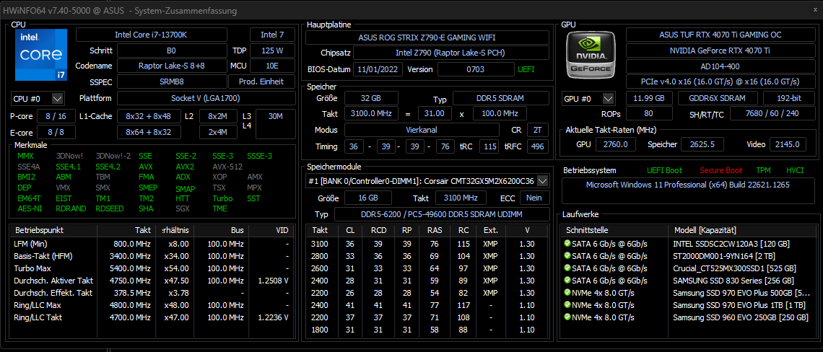This screenshot has height=352, width=823.
Task: Click the RCD column header
Action: [x=378, y=230]
